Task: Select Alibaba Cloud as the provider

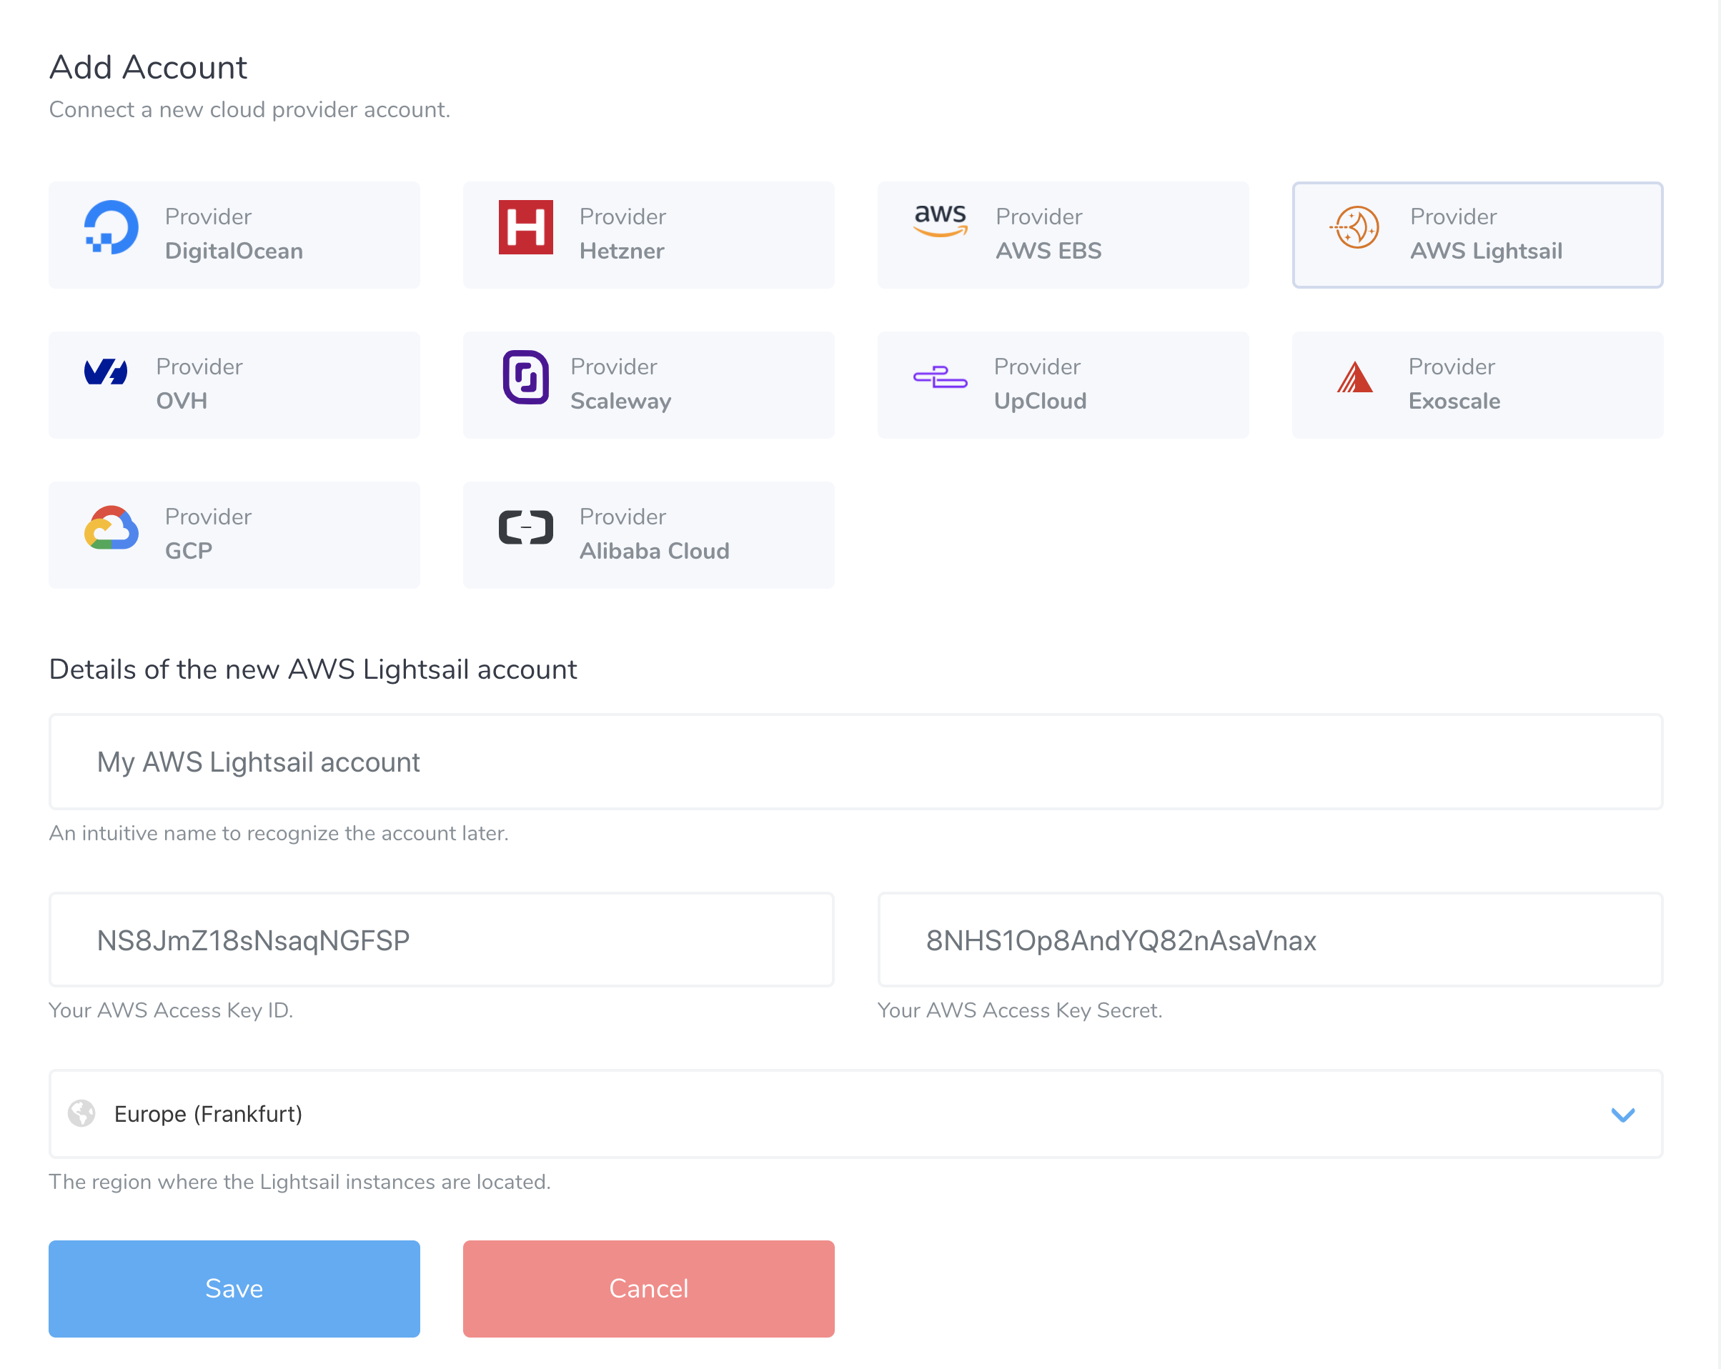Action: click(x=649, y=536)
